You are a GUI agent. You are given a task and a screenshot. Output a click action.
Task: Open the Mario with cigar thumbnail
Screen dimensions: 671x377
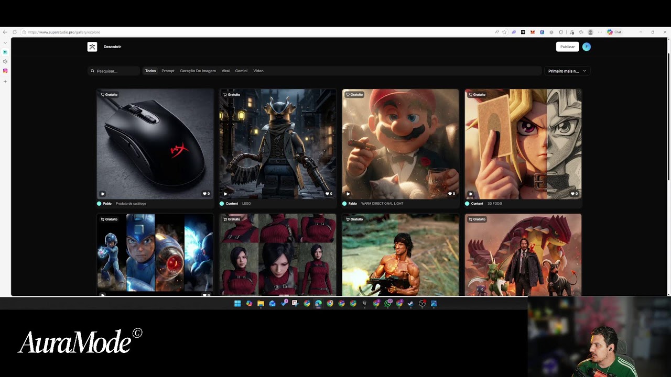401,144
